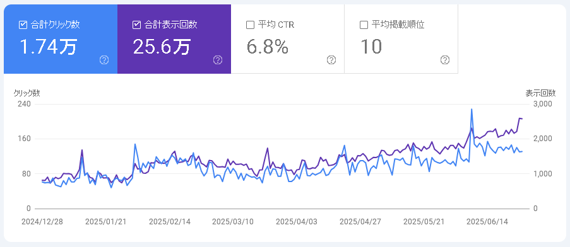Select the average position value 10
The image size is (570, 247).
371,47
